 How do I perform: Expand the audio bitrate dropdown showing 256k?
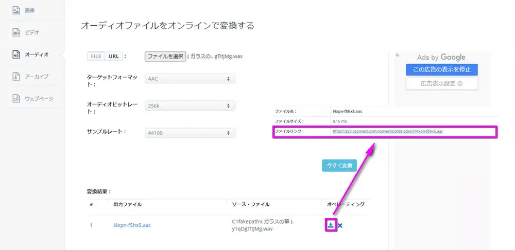[x=190, y=105]
